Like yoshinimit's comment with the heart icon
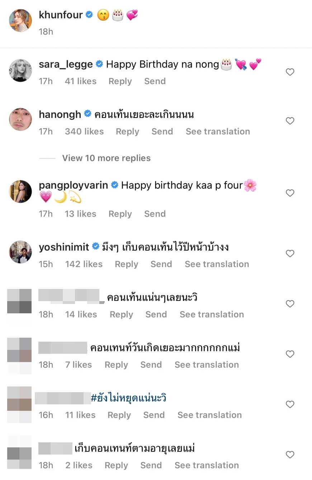This screenshot has height=480, width=312. pos(290,253)
